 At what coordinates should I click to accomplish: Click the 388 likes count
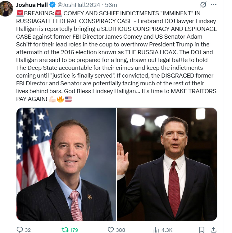coord(121,230)
